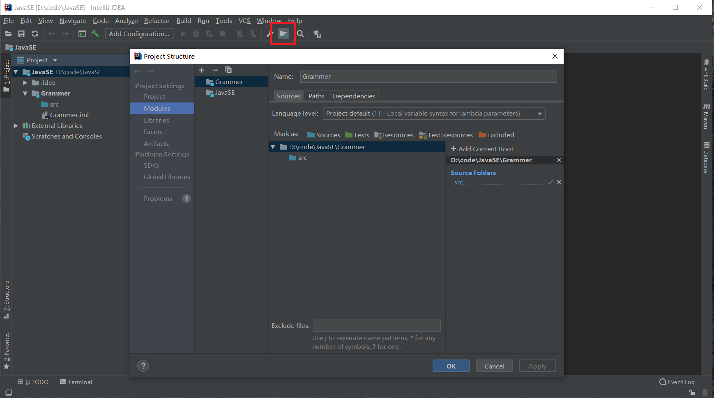Open the Maven tool window tab

pos(706,116)
